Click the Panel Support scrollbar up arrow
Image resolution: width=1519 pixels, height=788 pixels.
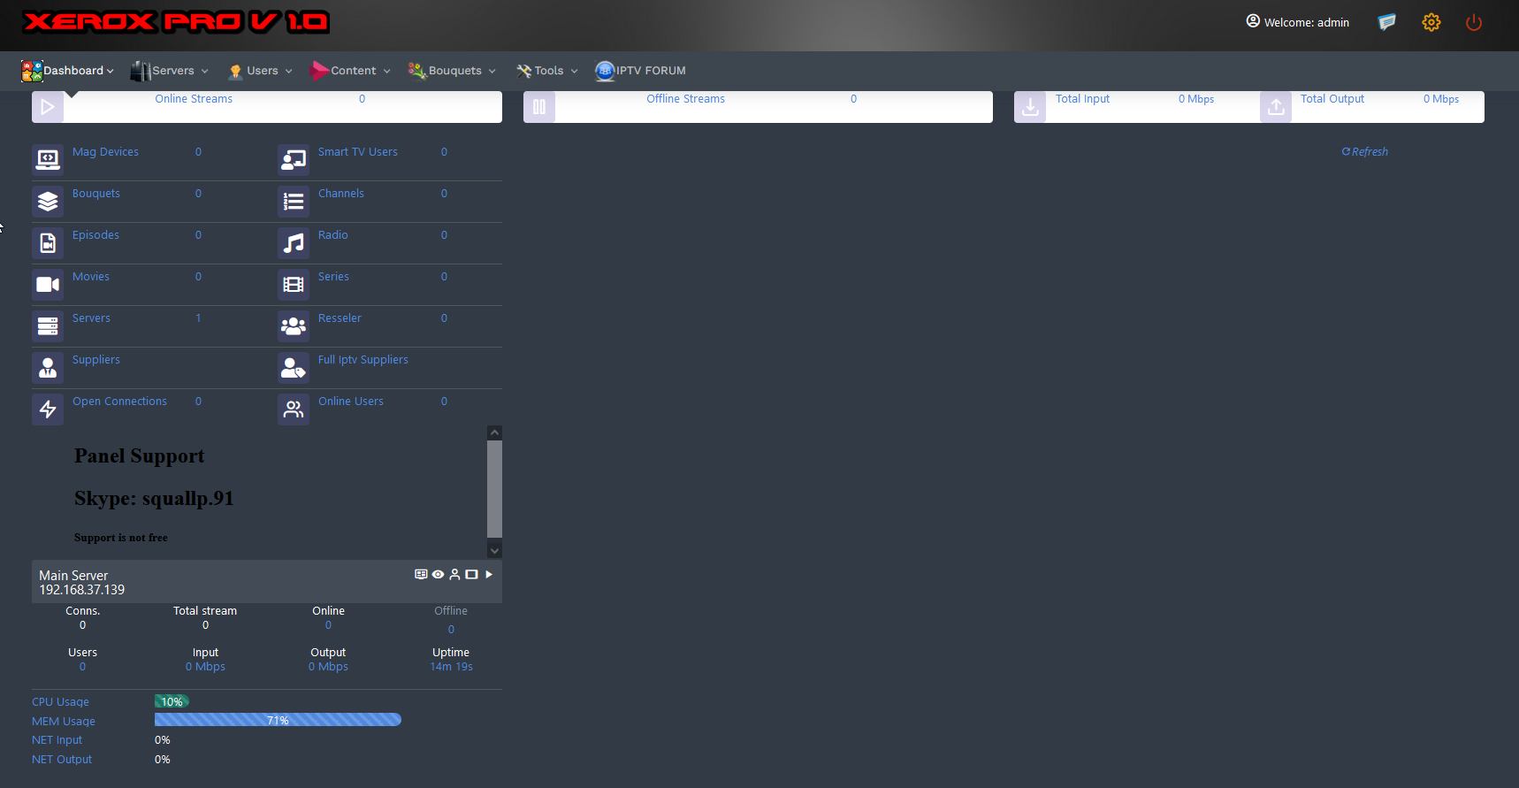tap(495, 432)
